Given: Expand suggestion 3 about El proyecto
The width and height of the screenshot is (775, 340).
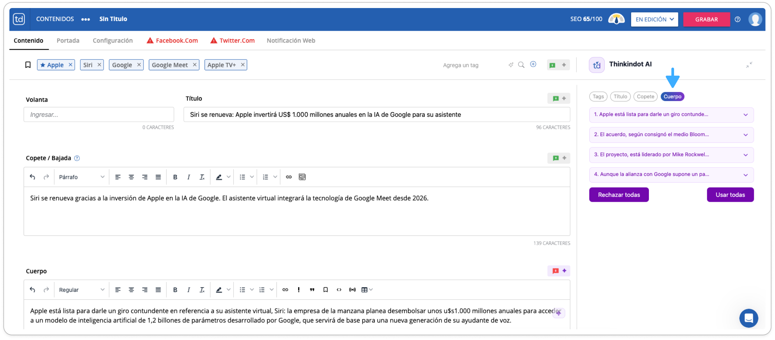Looking at the screenshot, I should click(671, 155).
